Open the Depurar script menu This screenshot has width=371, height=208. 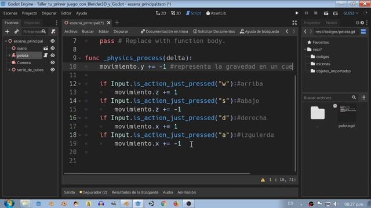121,31
